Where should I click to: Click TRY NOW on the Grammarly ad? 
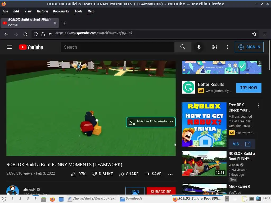(x=249, y=88)
